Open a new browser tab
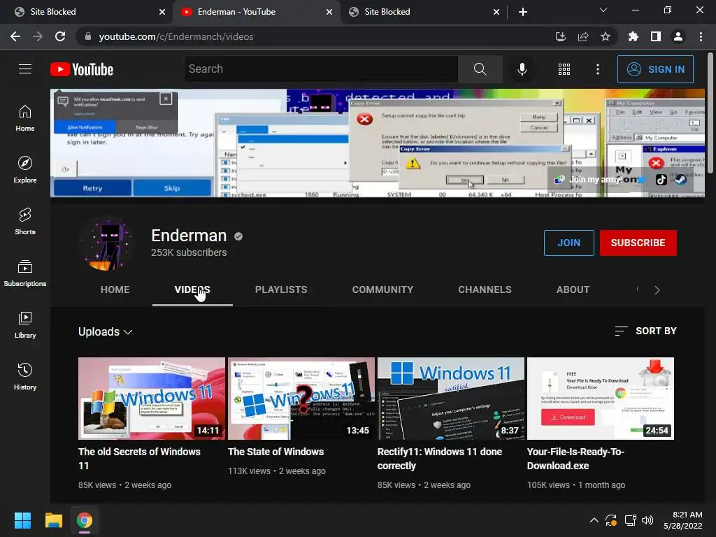Screen dimensions: 716x537 click(523, 12)
